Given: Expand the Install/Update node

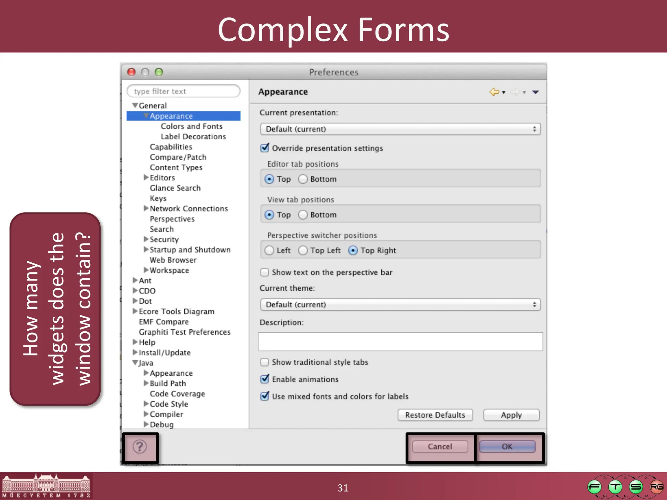Looking at the screenshot, I should (135, 353).
